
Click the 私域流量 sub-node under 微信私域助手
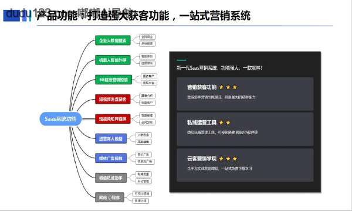[x=144, y=174]
